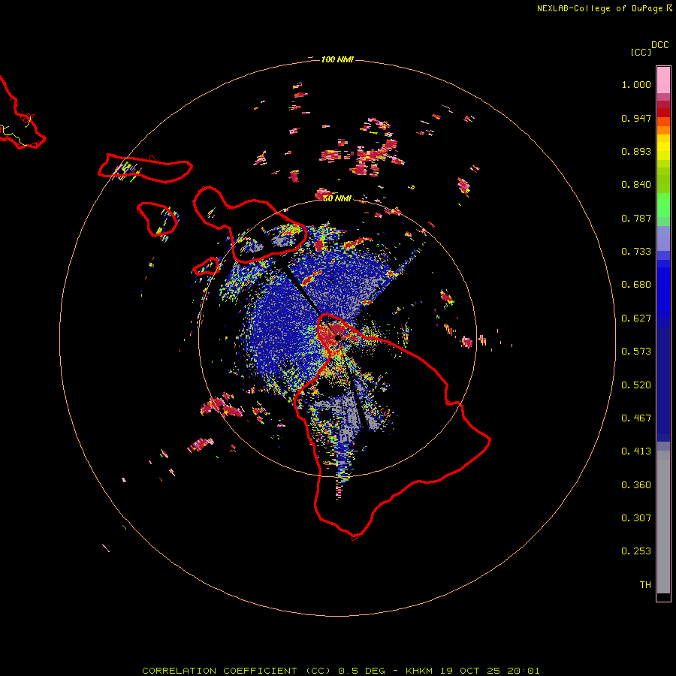
Task: Click the TH threshold label
Action: click(x=645, y=585)
